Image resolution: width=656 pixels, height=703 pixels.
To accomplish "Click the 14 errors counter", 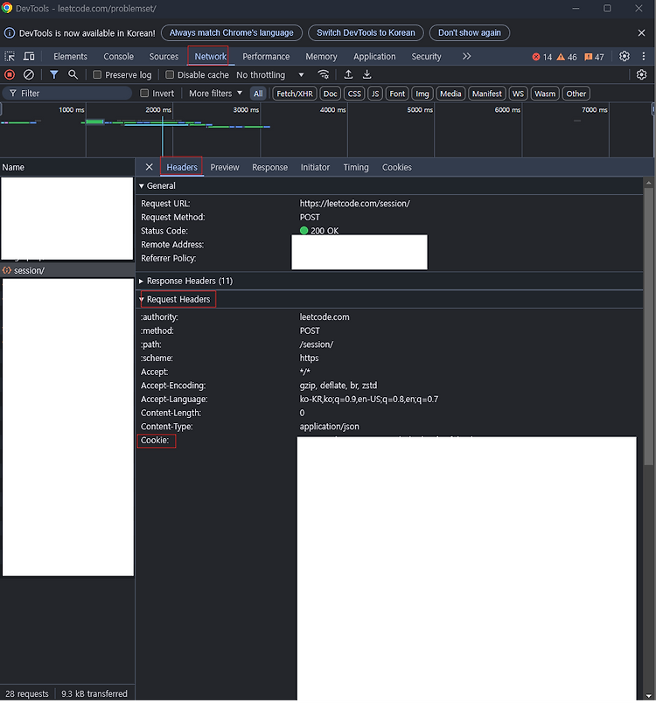I will coord(542,57).
